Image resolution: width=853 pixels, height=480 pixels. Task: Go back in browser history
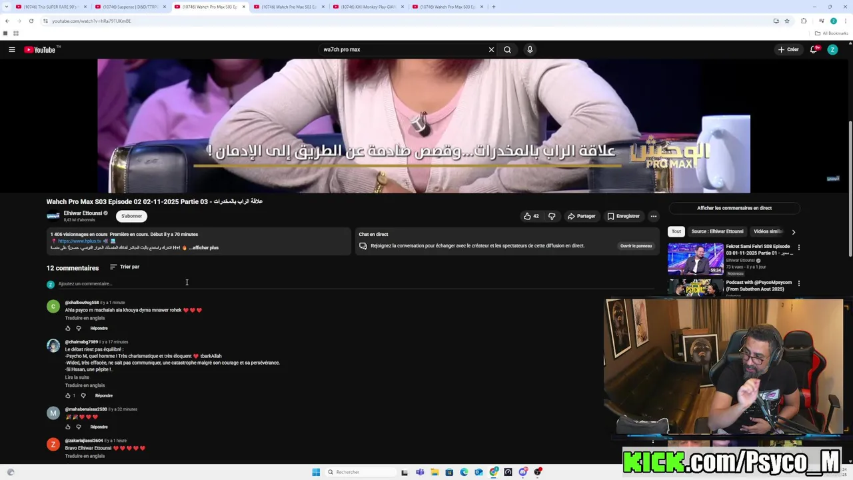(7, 21)
